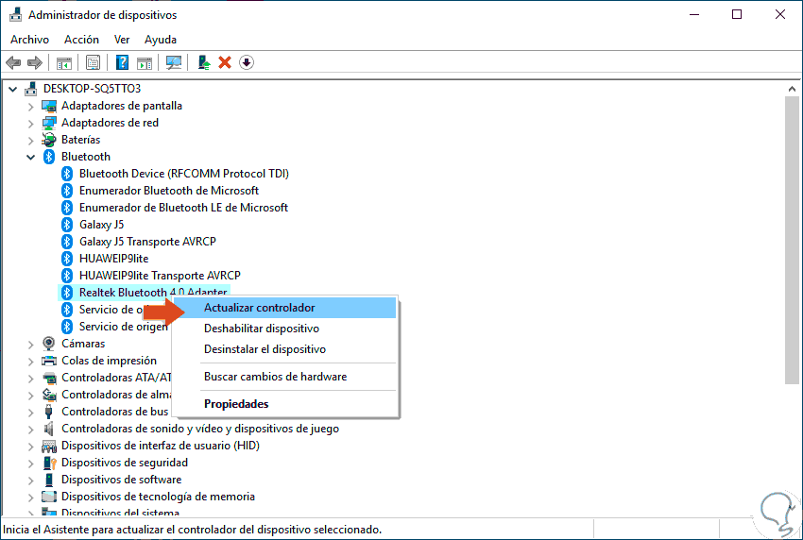Click the Adaptadores de red icon
Viewport: 803px width, 540px height.
[x=48, y=123]
